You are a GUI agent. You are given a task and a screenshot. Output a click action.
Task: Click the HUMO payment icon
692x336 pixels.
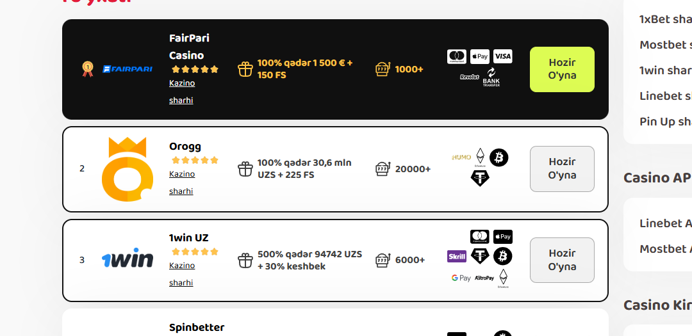(461, 157)
